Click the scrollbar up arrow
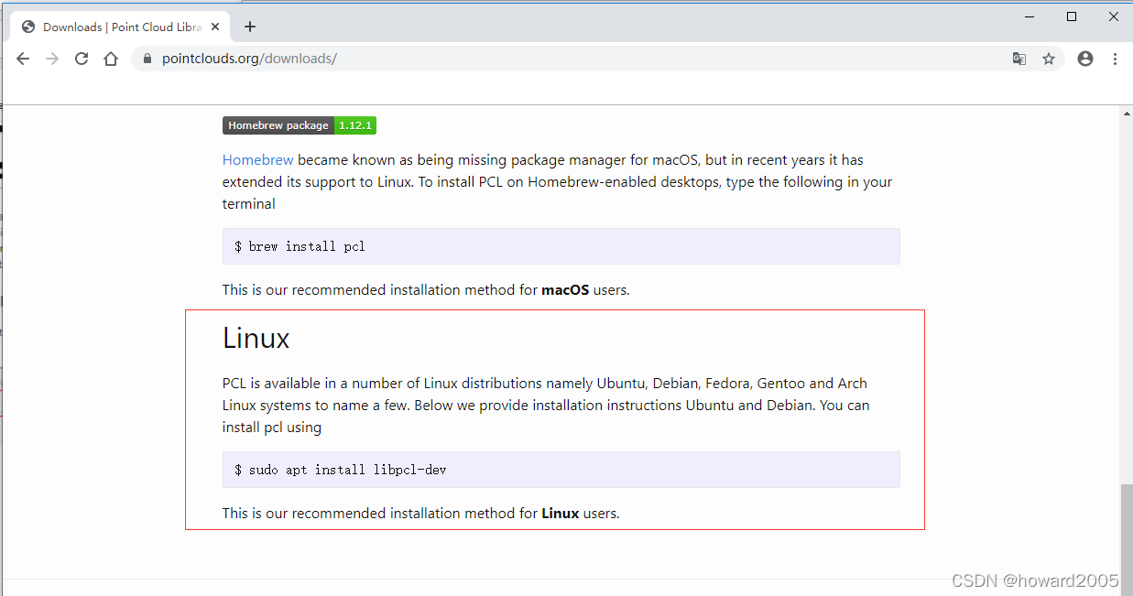Viewport: 1133px width, 596px height. pyautogui.click(x=1127, y=113)
